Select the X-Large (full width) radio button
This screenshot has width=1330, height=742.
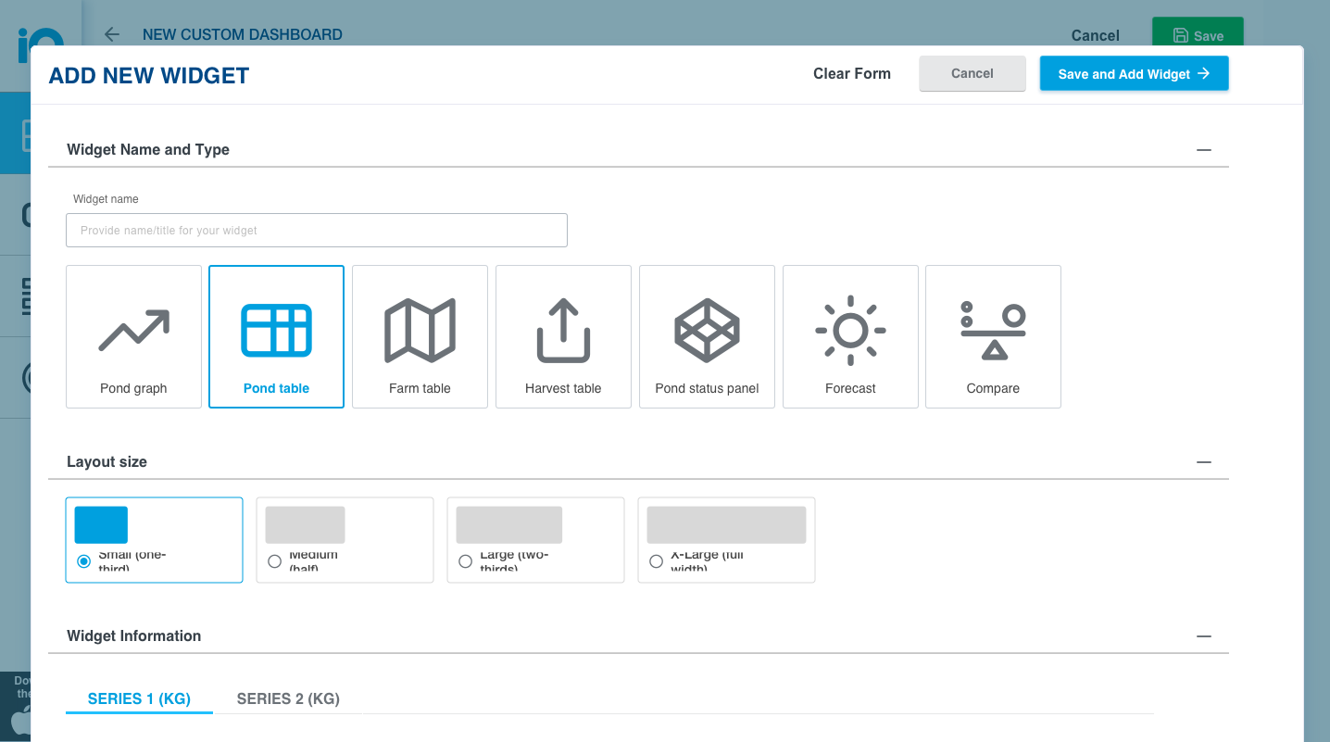[656, 561]
